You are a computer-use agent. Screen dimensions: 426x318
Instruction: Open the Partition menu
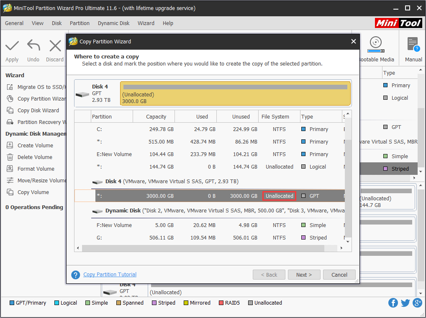pyautogui.click(x=80, y=23)
